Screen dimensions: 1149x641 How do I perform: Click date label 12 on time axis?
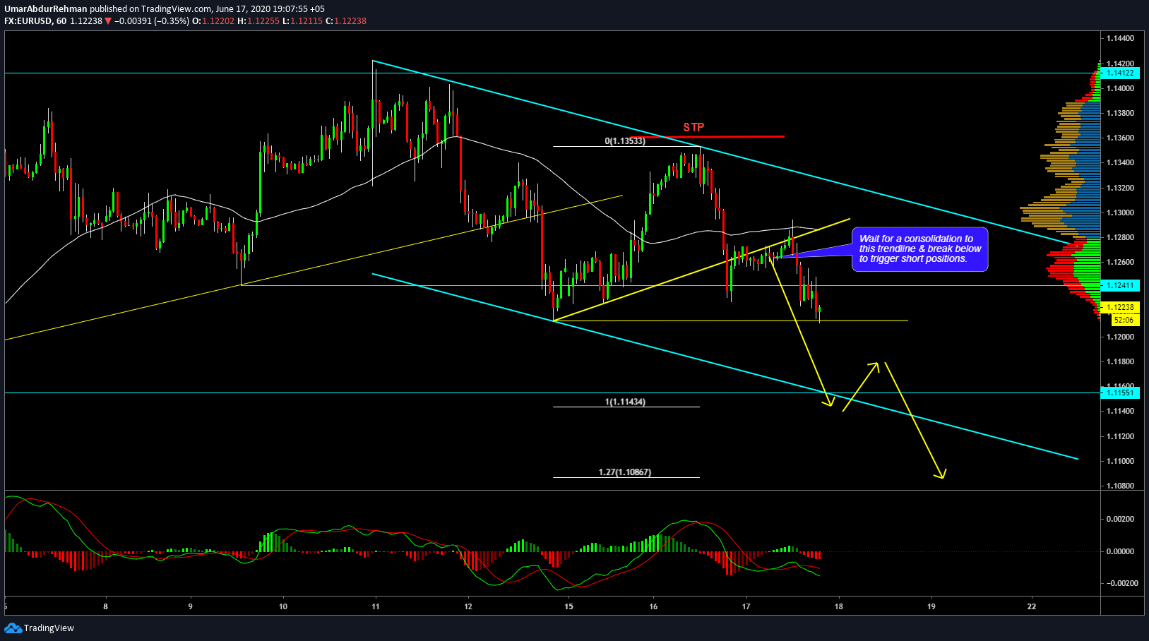pos(469,606)
